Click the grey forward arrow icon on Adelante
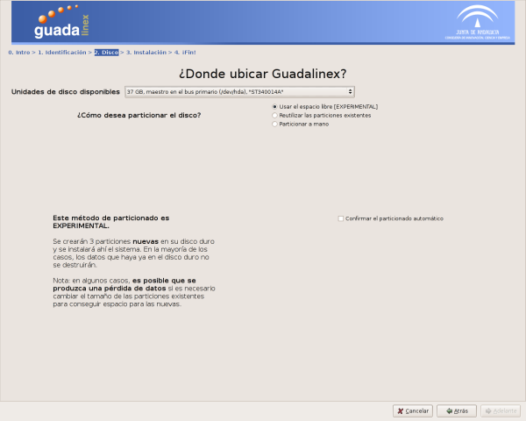 (488, 410)
